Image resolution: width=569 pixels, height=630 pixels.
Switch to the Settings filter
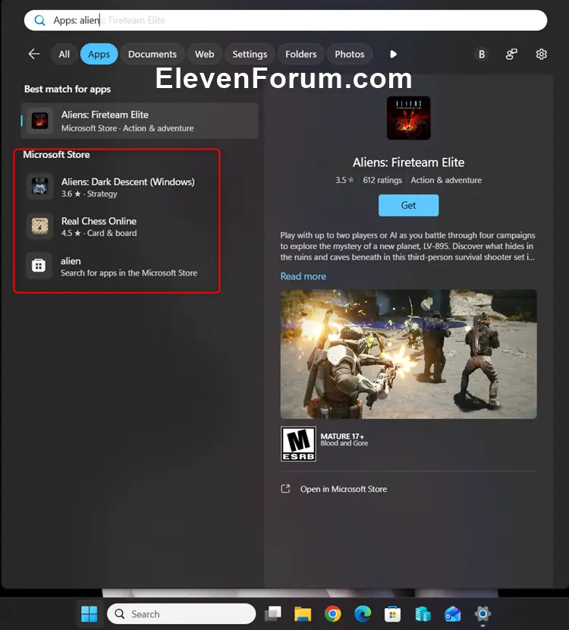[x=250, y=54]
